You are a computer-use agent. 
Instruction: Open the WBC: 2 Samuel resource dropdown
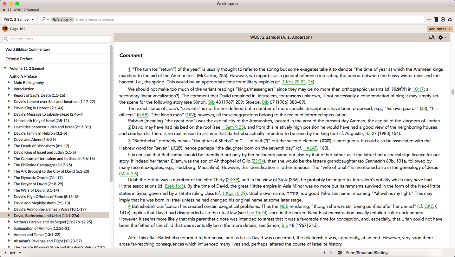[x=19, y=19]
